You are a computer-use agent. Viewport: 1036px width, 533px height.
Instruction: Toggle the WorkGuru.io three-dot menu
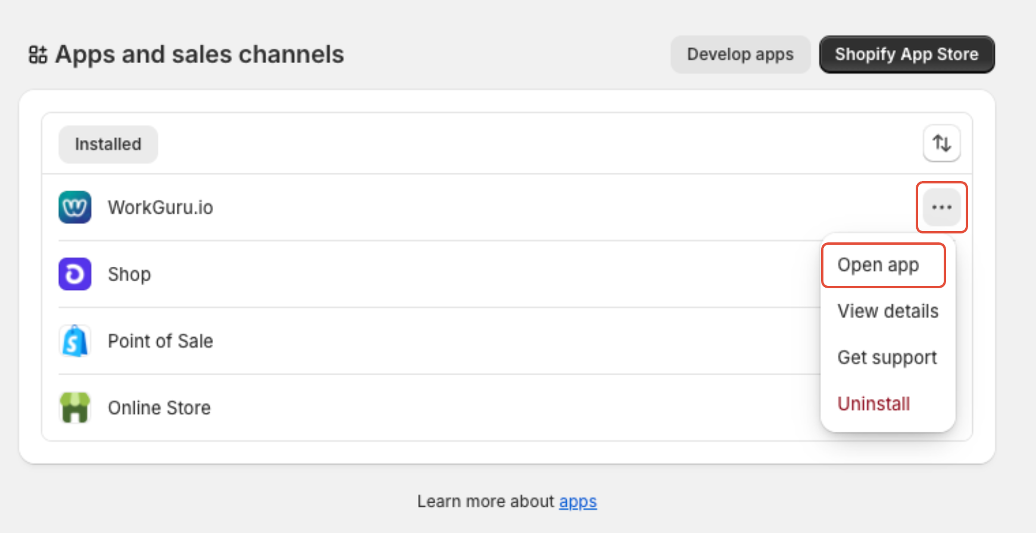(x=942, y=207)
